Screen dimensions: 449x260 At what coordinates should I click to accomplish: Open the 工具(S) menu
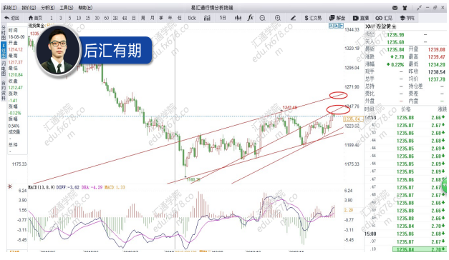click(x=67, y=8)
